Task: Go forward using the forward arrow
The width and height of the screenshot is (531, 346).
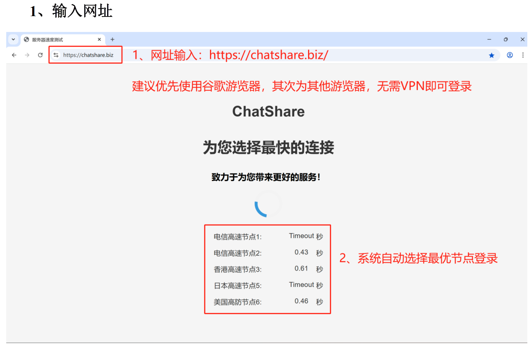Action: pyautogui.click(x=27, y=55)
